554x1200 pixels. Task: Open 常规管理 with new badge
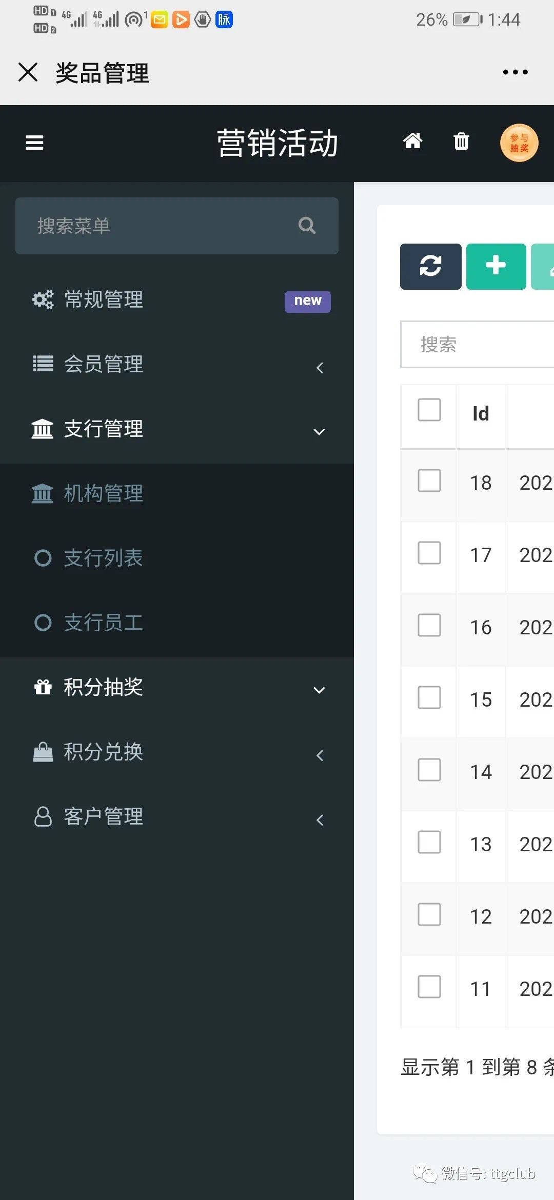[177, 300]
